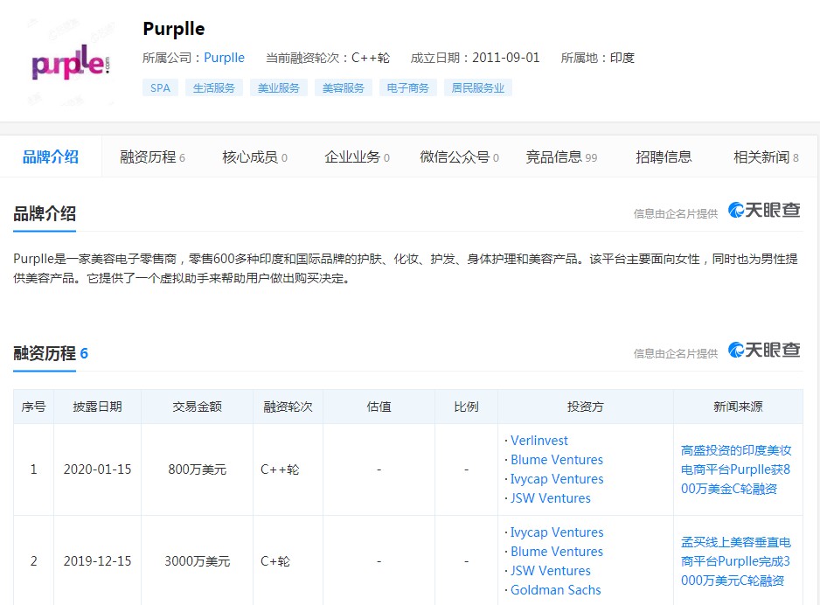820x605 pixels.
Task: Click the 成立日期 2011-09-01 text
Action: 475,58
